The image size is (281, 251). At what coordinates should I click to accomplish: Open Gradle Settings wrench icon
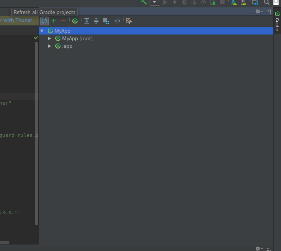point(129,21)
